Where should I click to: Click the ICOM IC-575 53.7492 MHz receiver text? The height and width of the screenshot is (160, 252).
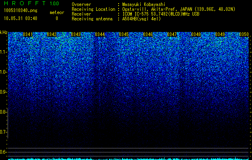coord(161,14)
